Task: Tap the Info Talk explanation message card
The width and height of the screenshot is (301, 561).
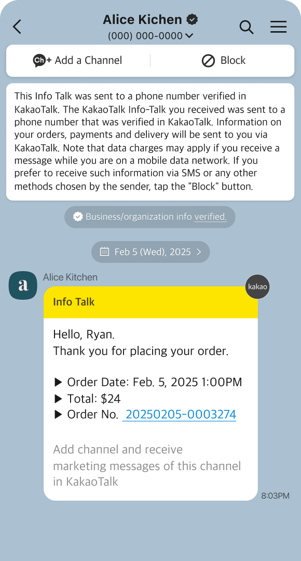Action: pyautogui.click(x=150, y=141)
